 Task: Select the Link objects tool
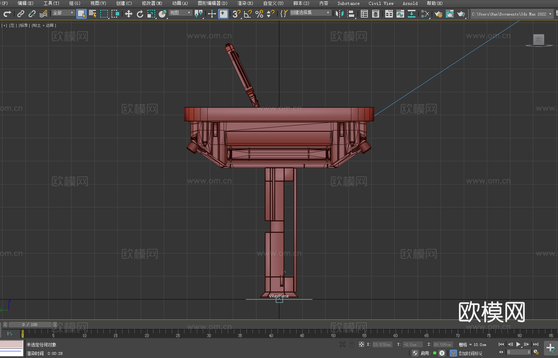[x=21, y=14]
